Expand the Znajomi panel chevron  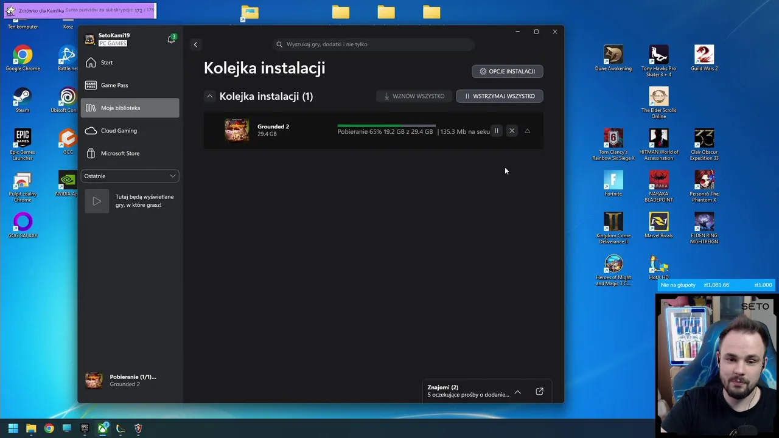tap(517, 392)
